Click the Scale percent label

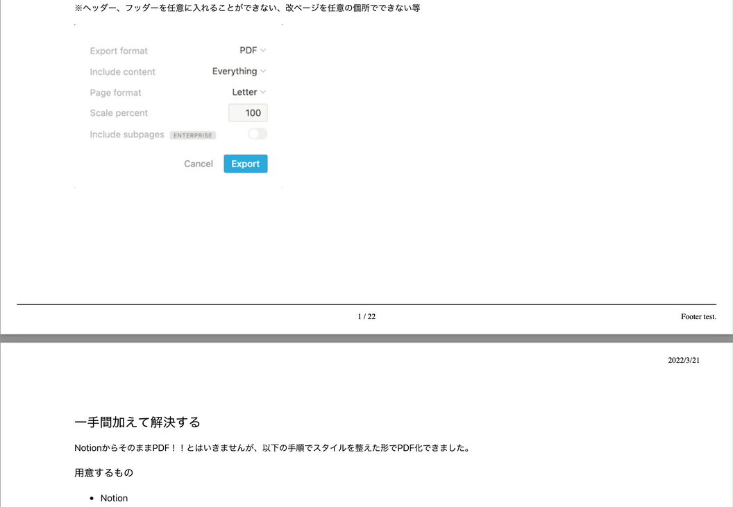point(119,113)
